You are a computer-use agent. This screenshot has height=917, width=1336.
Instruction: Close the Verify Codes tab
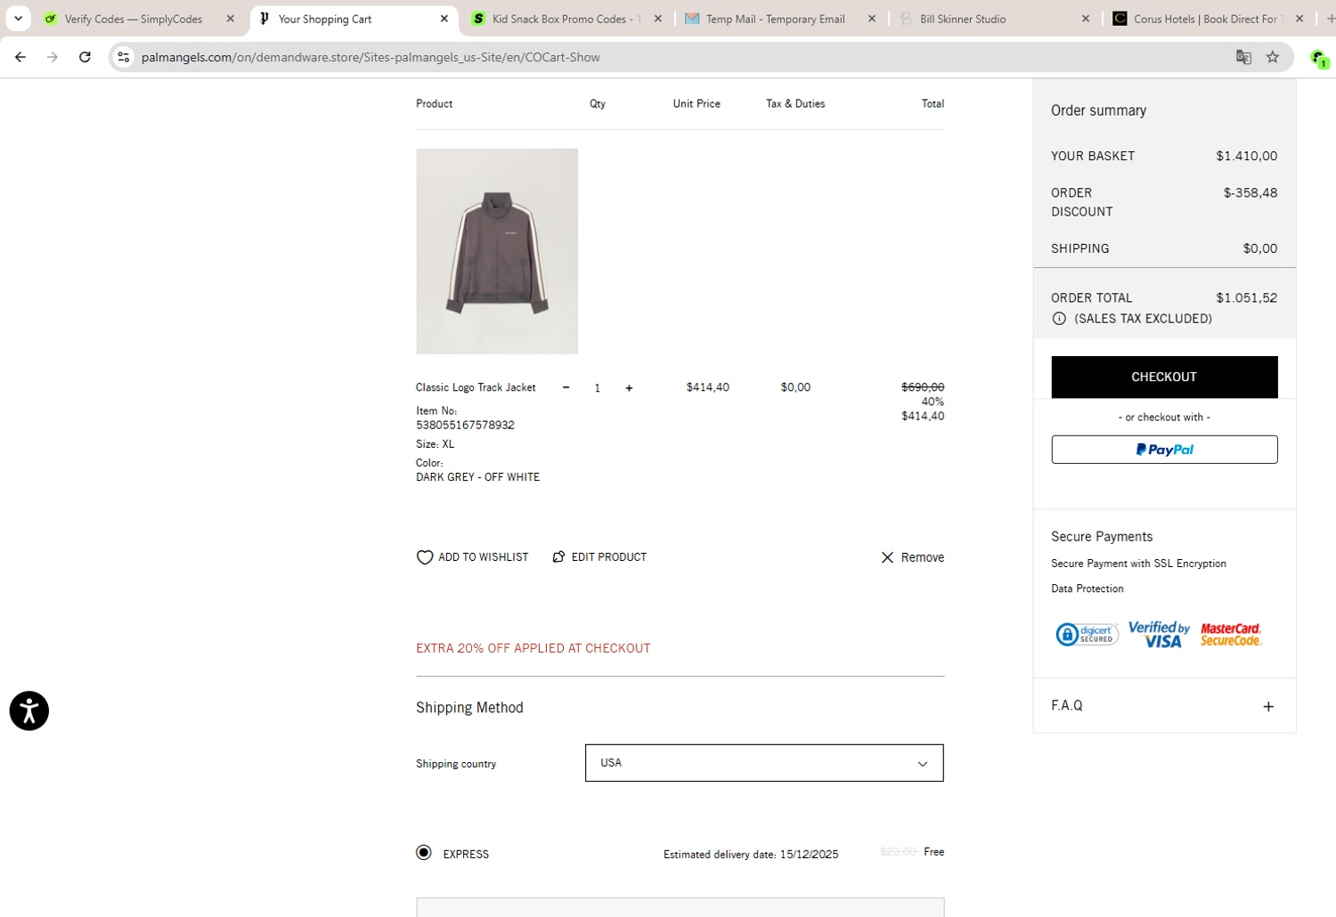(231, 19)
